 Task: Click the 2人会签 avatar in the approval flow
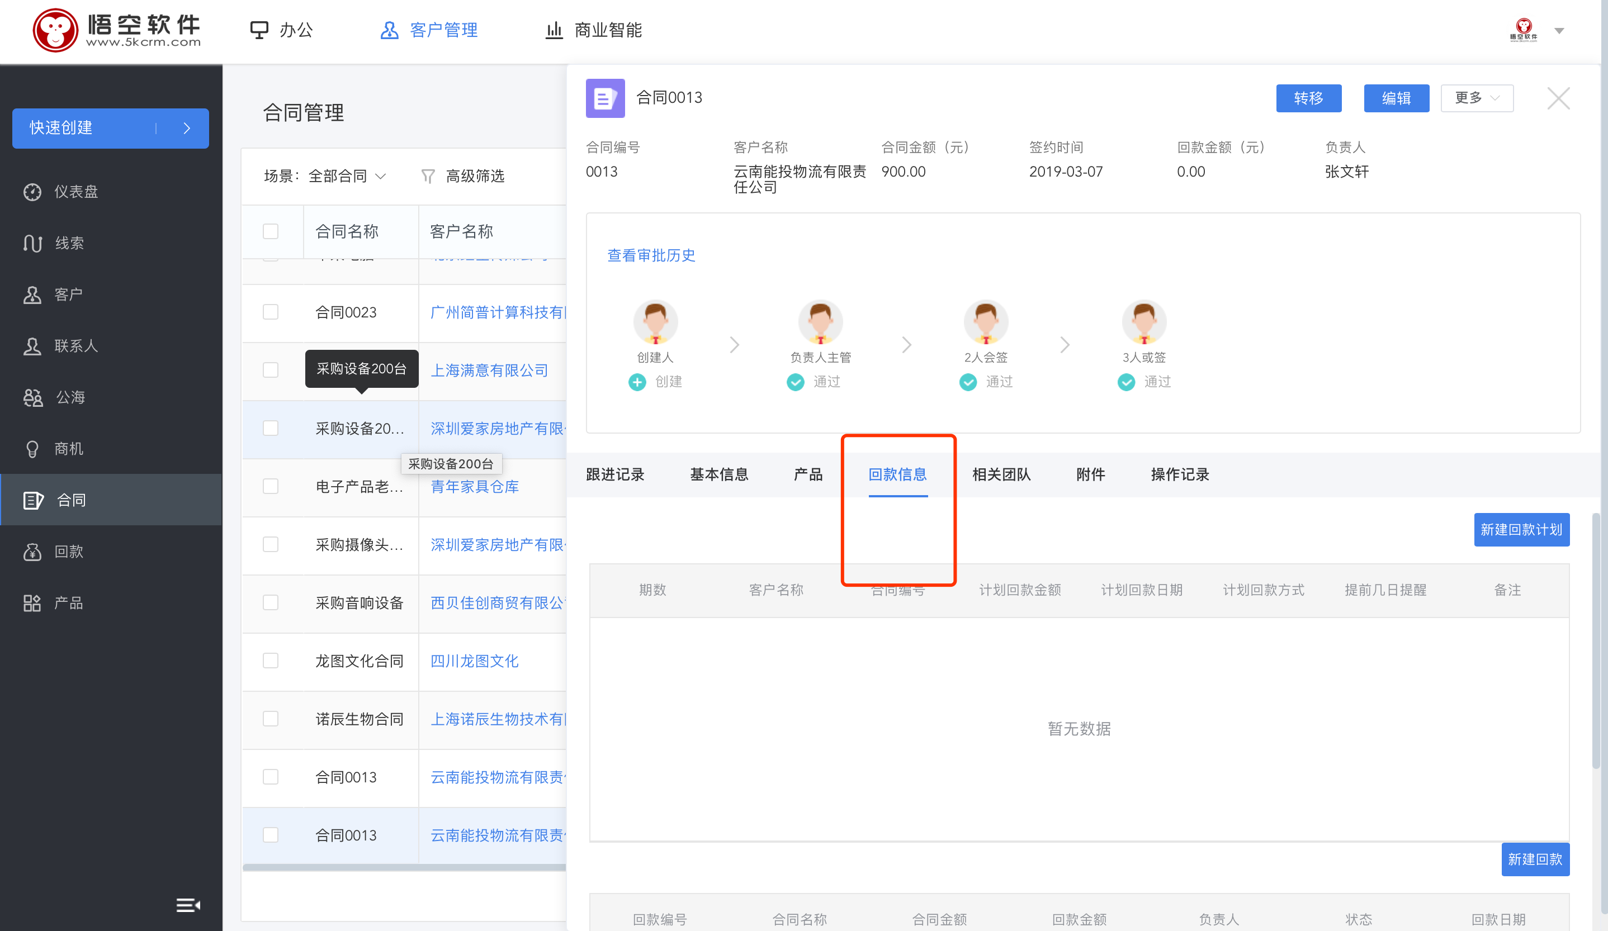point(986,322)
